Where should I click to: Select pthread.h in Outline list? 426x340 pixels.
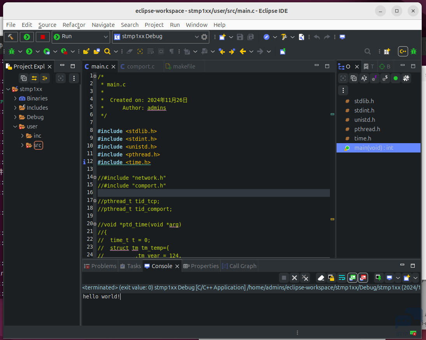(367, 129)
